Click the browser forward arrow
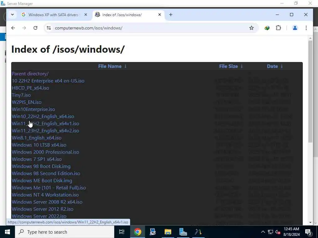Image resolution: width=318 pixels, height=238 pixels. (24, 28)
